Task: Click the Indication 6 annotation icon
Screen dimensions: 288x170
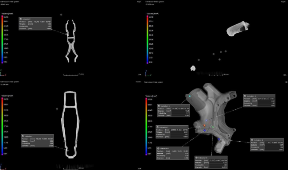Action: click(252, 140)
